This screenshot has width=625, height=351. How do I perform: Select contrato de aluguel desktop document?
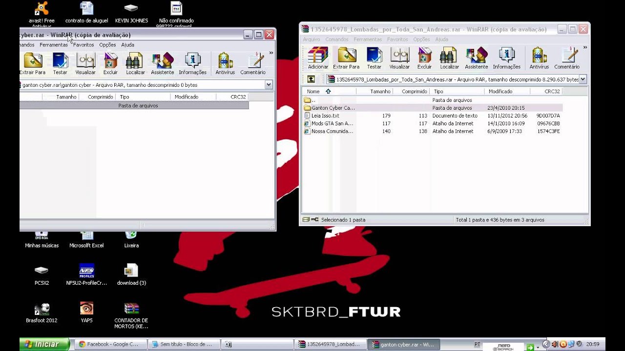tap(86, 13)
